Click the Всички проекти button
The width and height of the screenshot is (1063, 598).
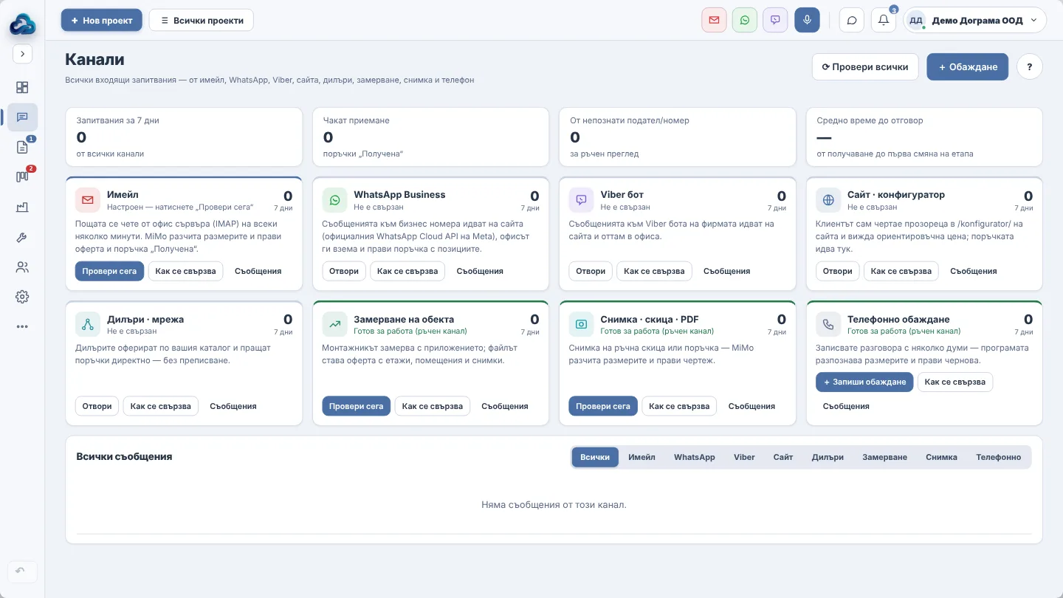202,20
